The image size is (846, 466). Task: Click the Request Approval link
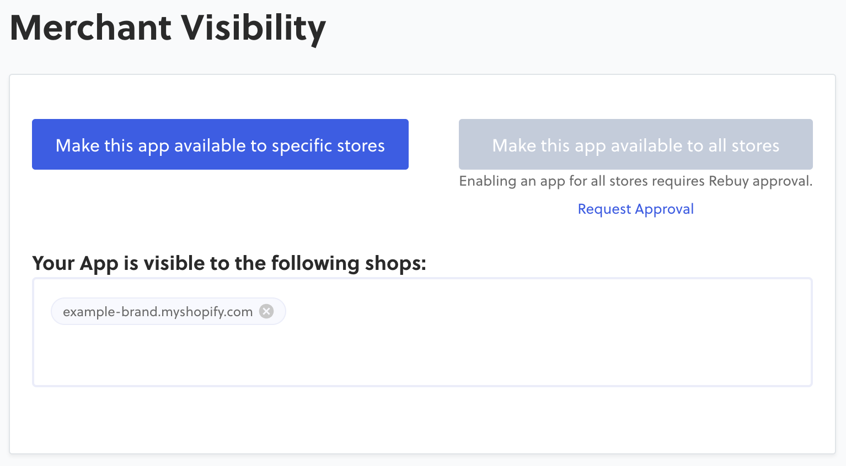point(635,209)
